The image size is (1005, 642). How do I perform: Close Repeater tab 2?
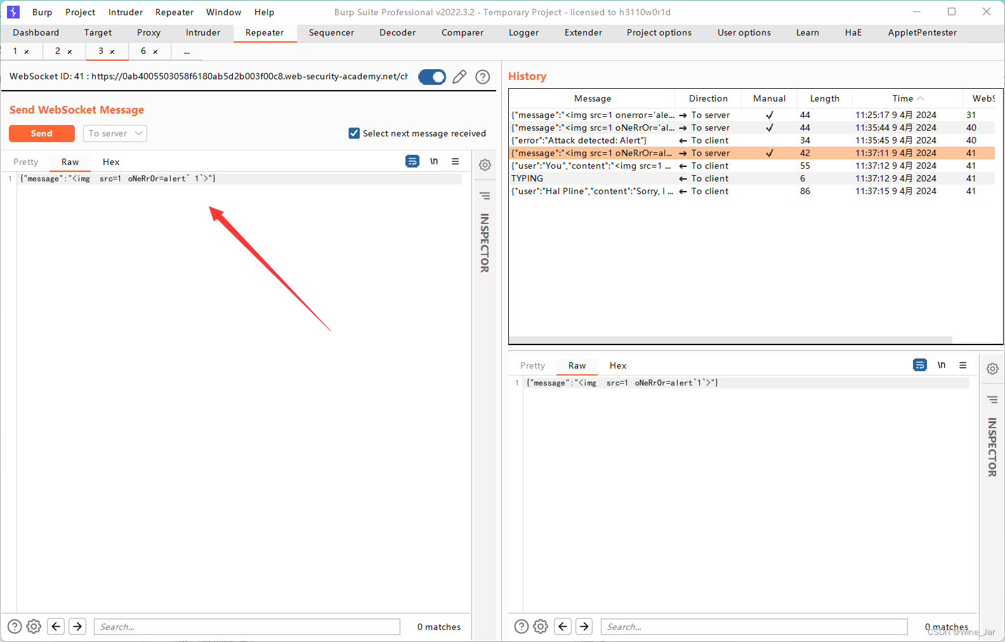70,52
